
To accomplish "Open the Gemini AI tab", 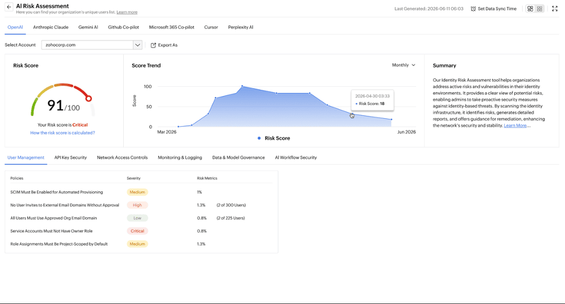I will click(x=88, y=27).
